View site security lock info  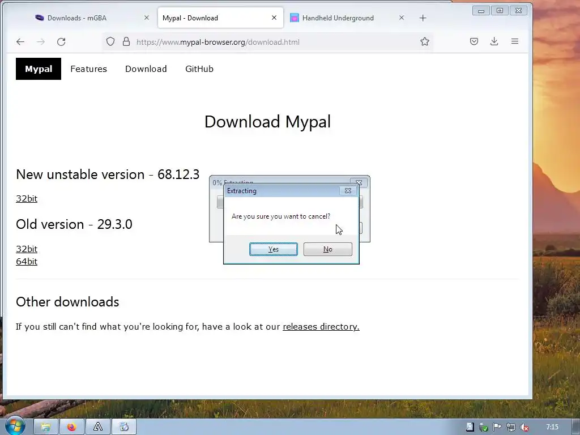click(x=126, y=41)
